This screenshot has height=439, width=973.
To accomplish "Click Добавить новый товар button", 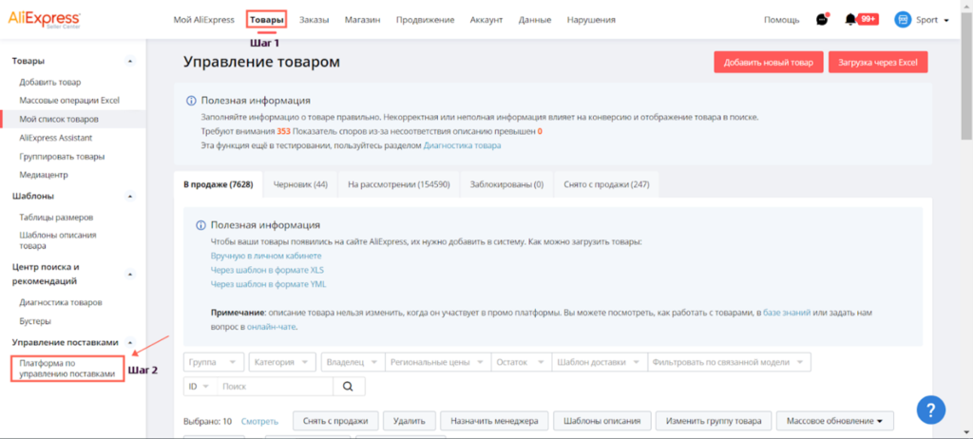I will (768, 62).
